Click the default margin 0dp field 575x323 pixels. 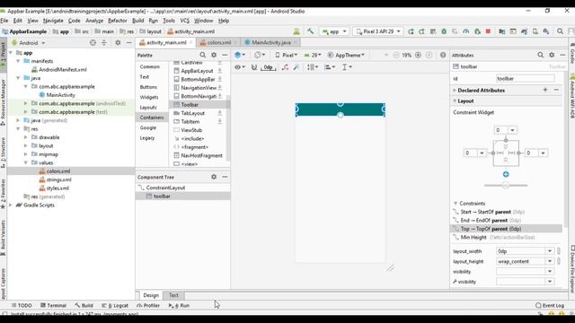[x=268, y=67]
